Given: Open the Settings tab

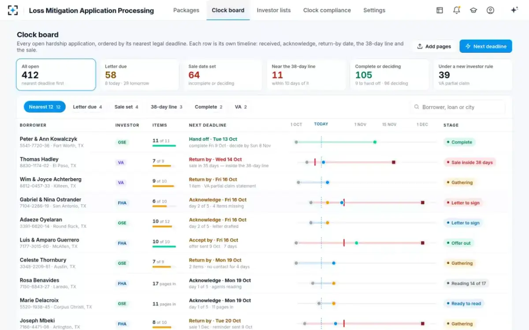Looking at the screenshot, I should click(374, 10).
